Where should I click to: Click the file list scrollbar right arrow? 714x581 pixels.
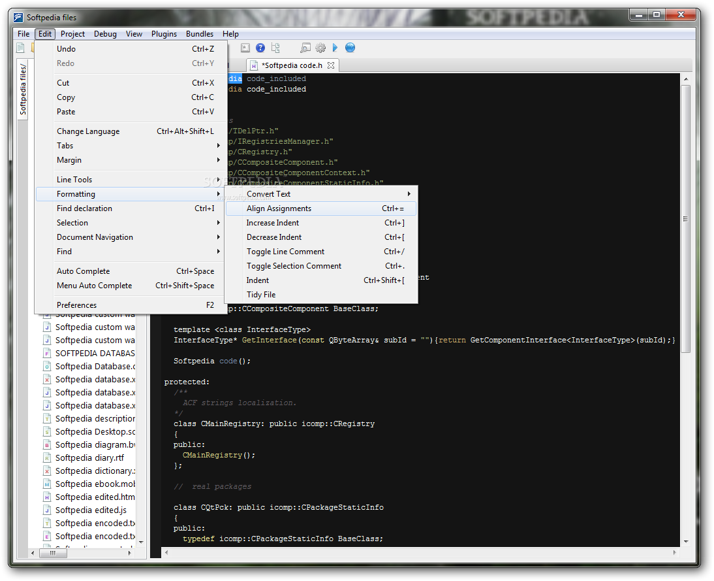coord(130,553)
